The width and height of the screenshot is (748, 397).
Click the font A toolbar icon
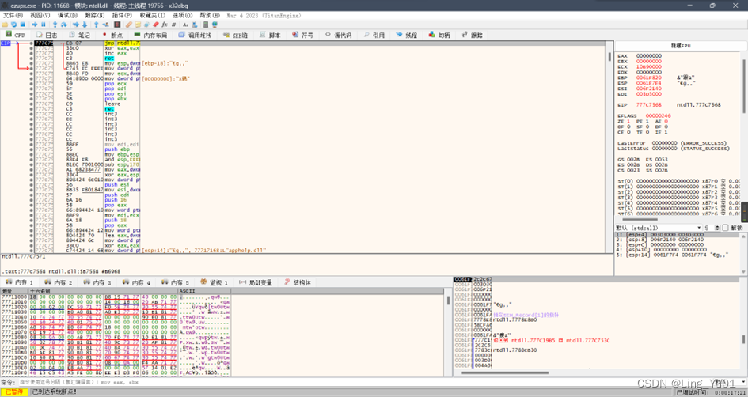[x=185, y=25]
